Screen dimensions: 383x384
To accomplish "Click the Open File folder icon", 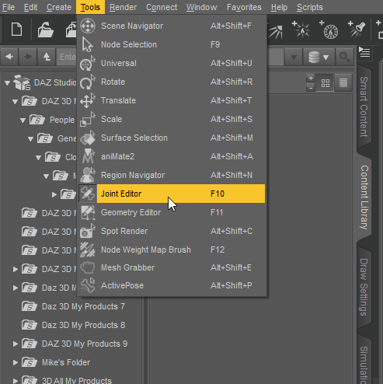I will pyautogui.click(x=45, y=30).
